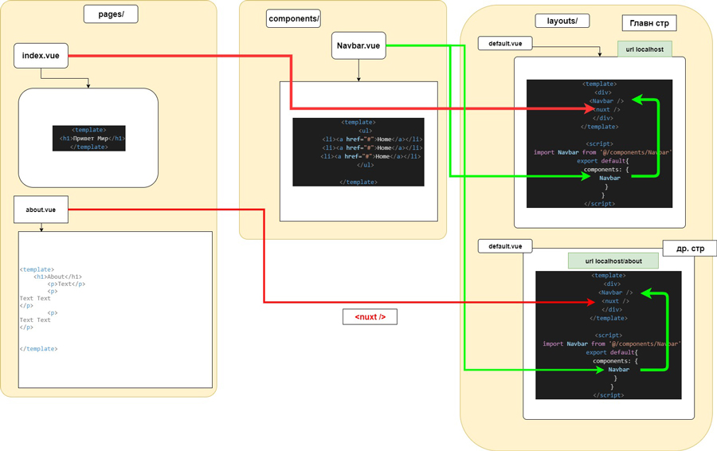
Task: Click closing </template> in Navbar code
Action: pos(358,182)
